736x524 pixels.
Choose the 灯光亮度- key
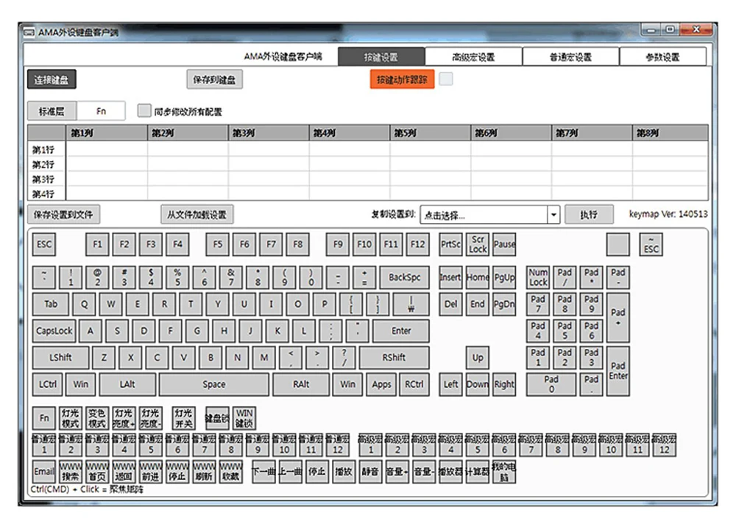click(151, 417)
